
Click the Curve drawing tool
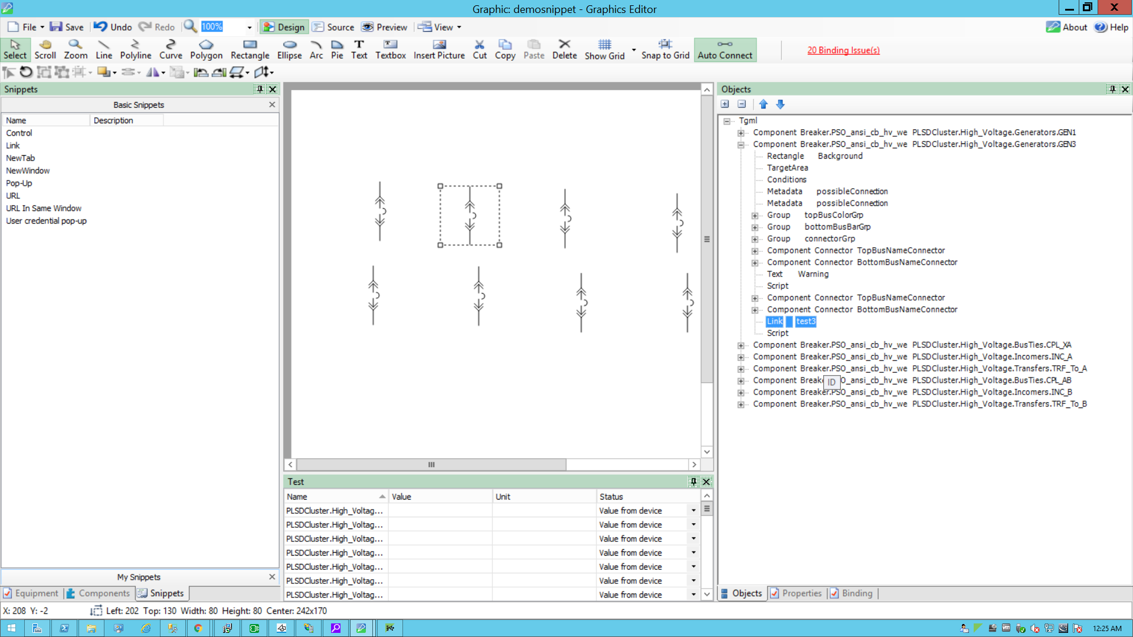[171, 50]
